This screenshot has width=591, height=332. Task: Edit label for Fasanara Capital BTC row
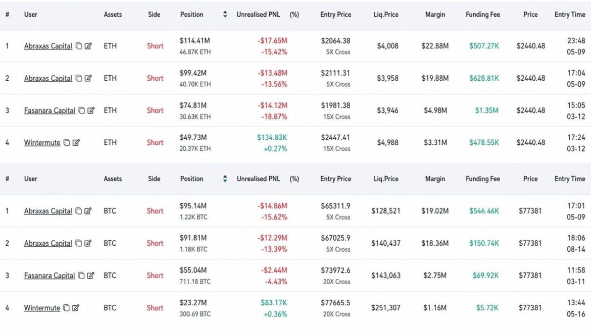tap(90, 275)
